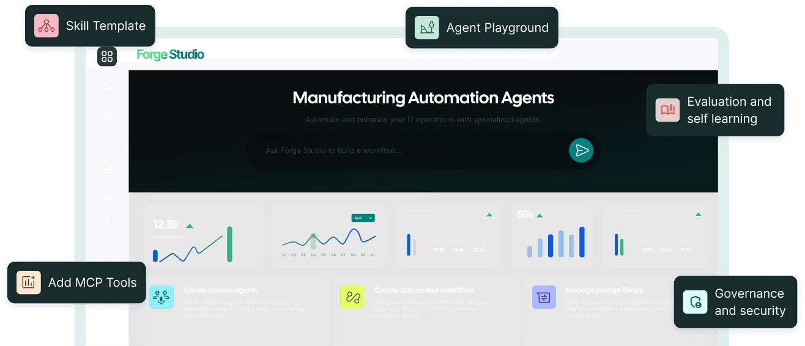This screenshot has height=346, width=805.
Task: Click the Manage prompt library icon
Action: pyautogui.click(x=544, y=297)
